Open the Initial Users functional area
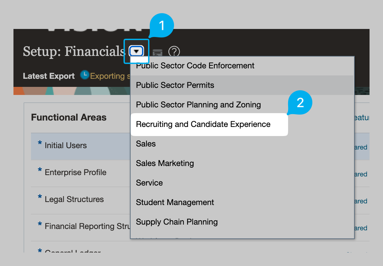 click(81, 146)
